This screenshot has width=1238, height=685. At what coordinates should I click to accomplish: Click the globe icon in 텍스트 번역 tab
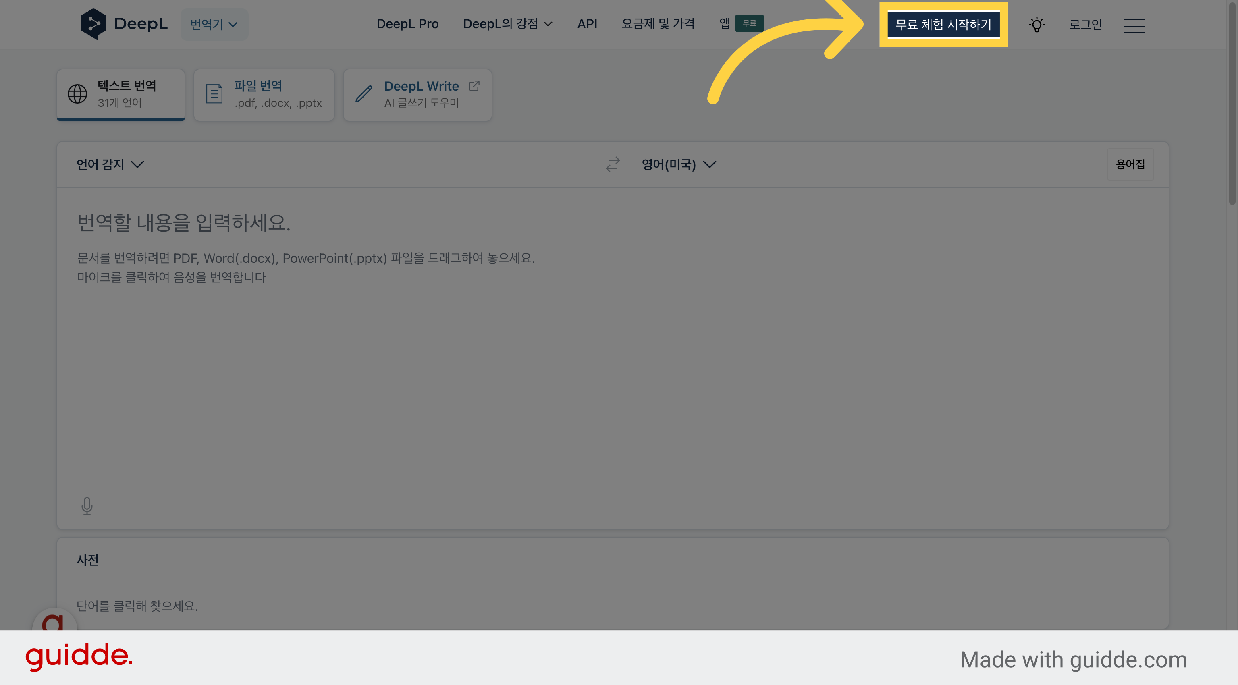point(77,93)
